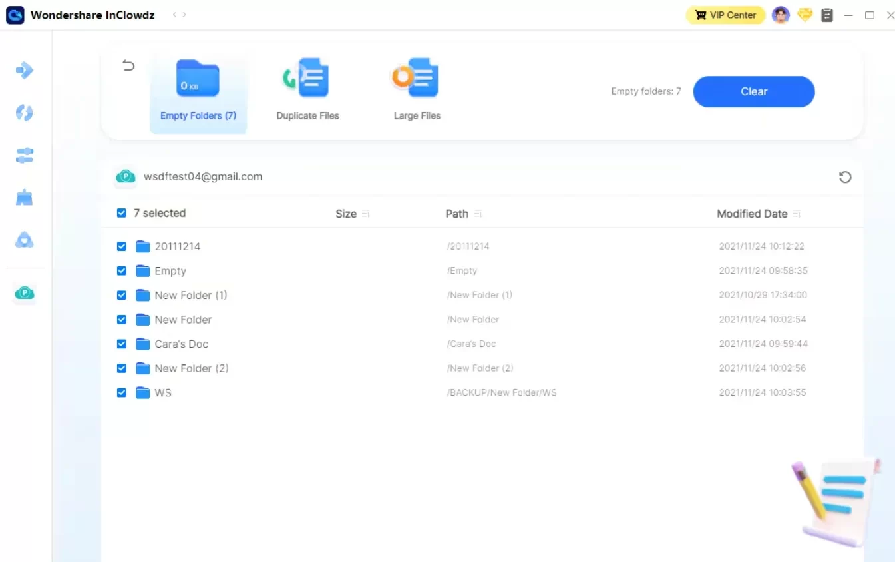Click the date 2021/11/24 10:12:22

762,246
